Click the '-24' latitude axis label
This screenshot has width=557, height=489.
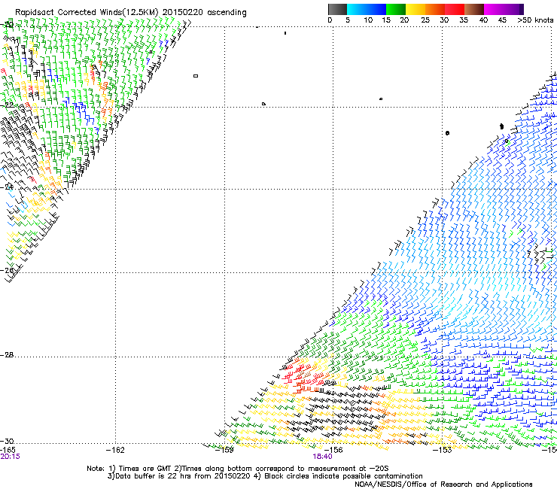[7, 187]
